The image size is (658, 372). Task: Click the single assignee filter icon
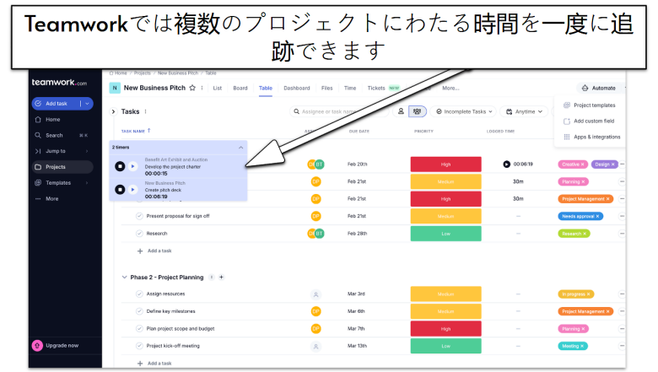point(401,111)
